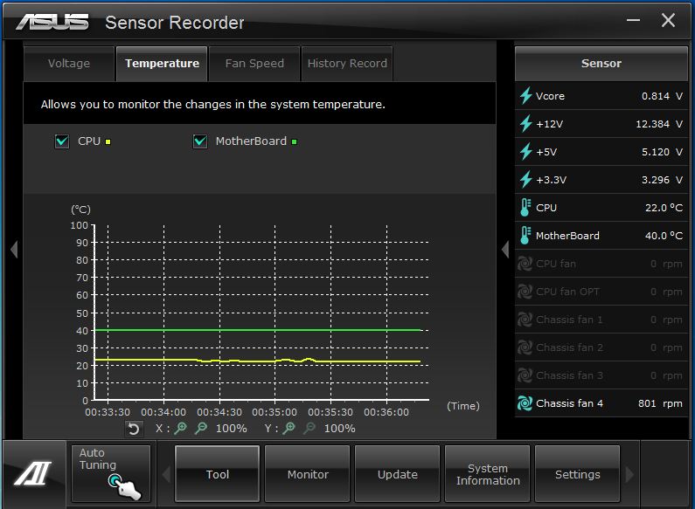Click the ASUS logo in title bar
The image size is (695, 509).
tap(52, 22)
